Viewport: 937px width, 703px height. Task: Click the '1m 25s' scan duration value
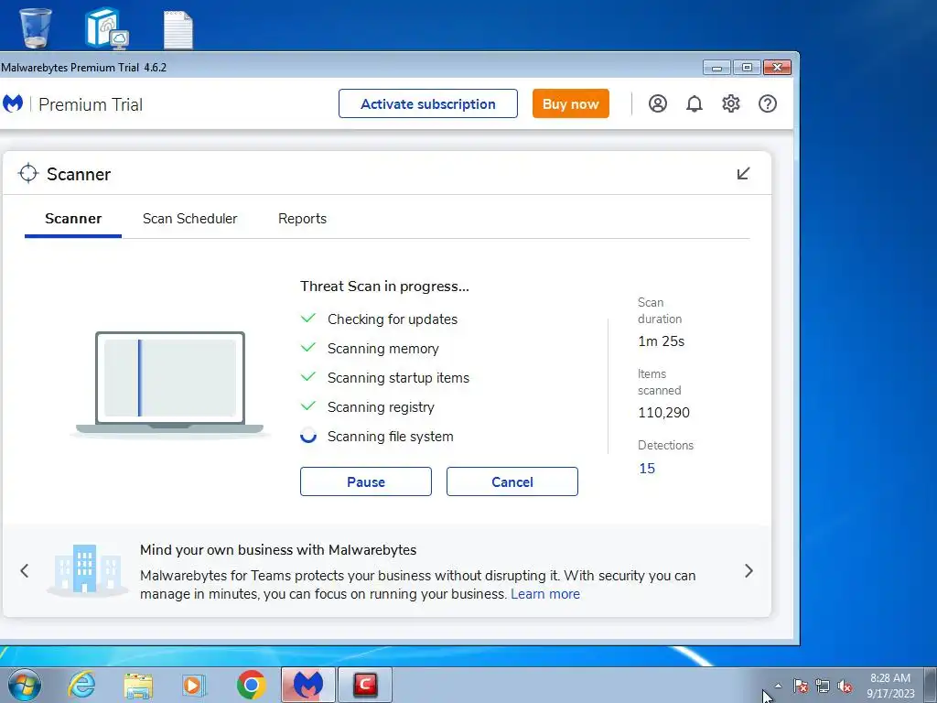(x=661, y=341)
